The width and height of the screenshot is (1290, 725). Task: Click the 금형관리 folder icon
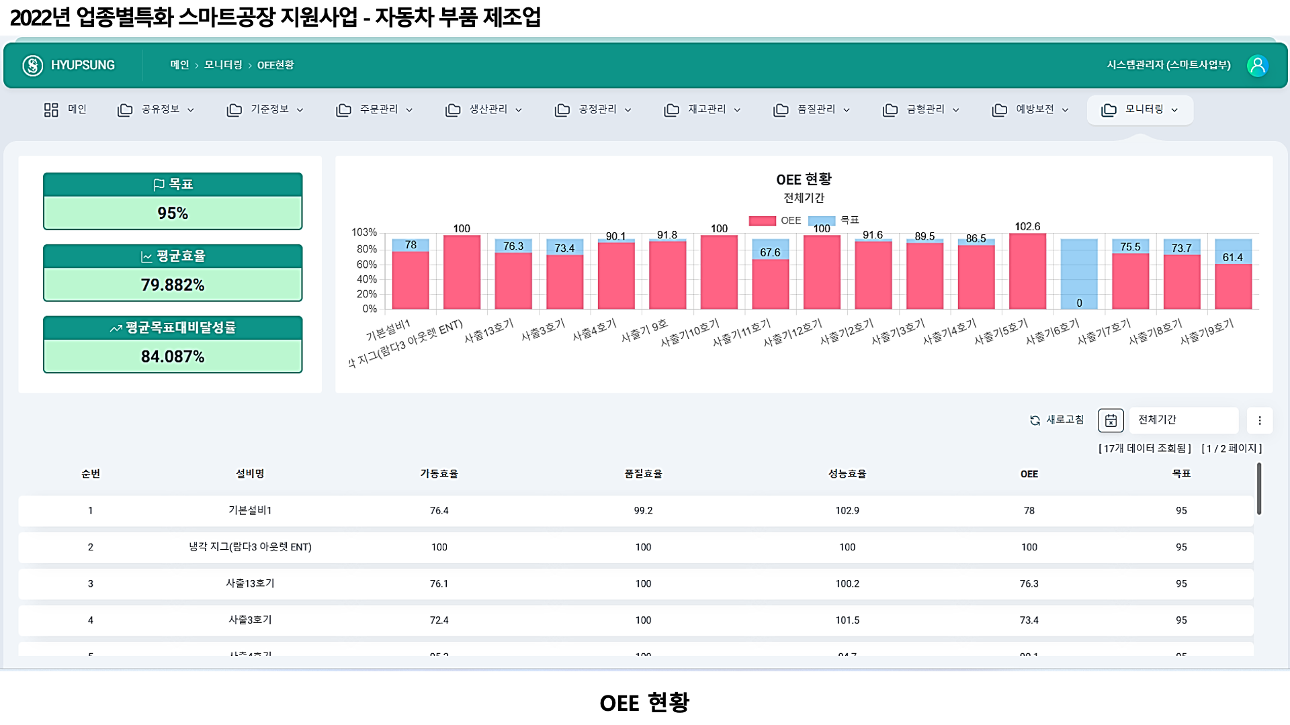coord(890,109)
